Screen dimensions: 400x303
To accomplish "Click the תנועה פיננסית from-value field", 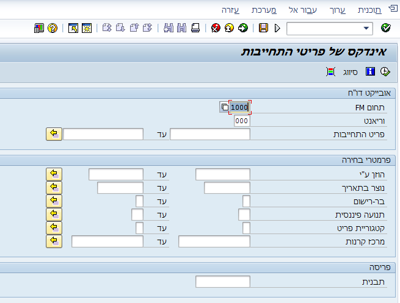I will click(x=244, y=215).
